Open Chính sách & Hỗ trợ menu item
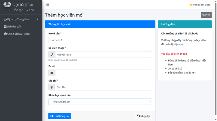This screenshot has height=121, width=217. [x=18, y=34]
